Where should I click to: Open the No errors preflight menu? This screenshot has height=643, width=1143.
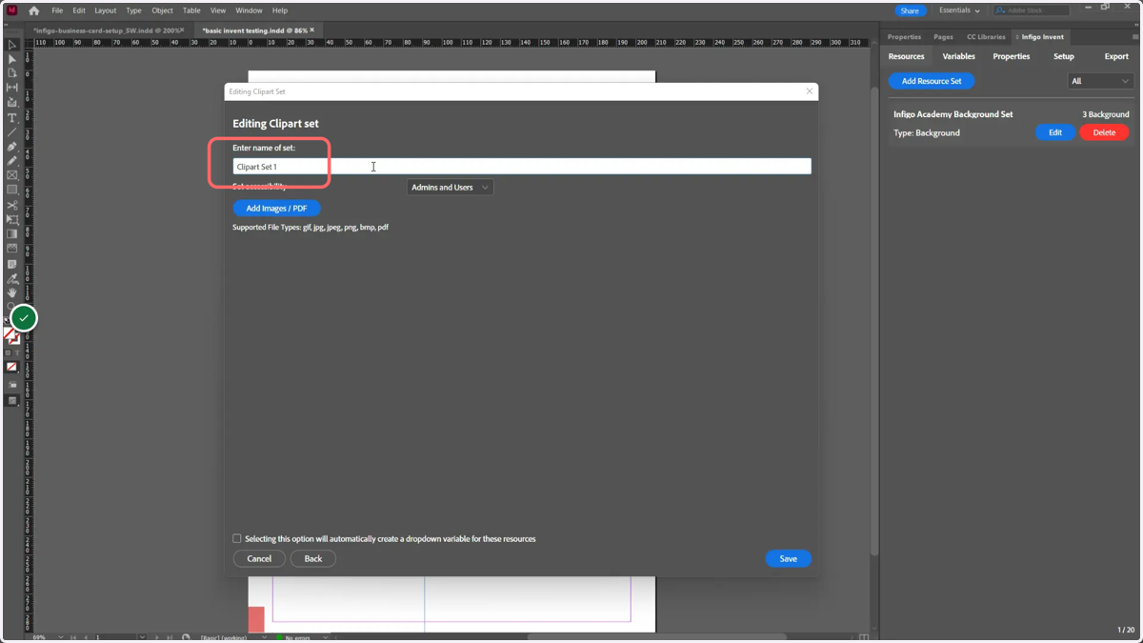pyautogui.click(x=325, y=637)
